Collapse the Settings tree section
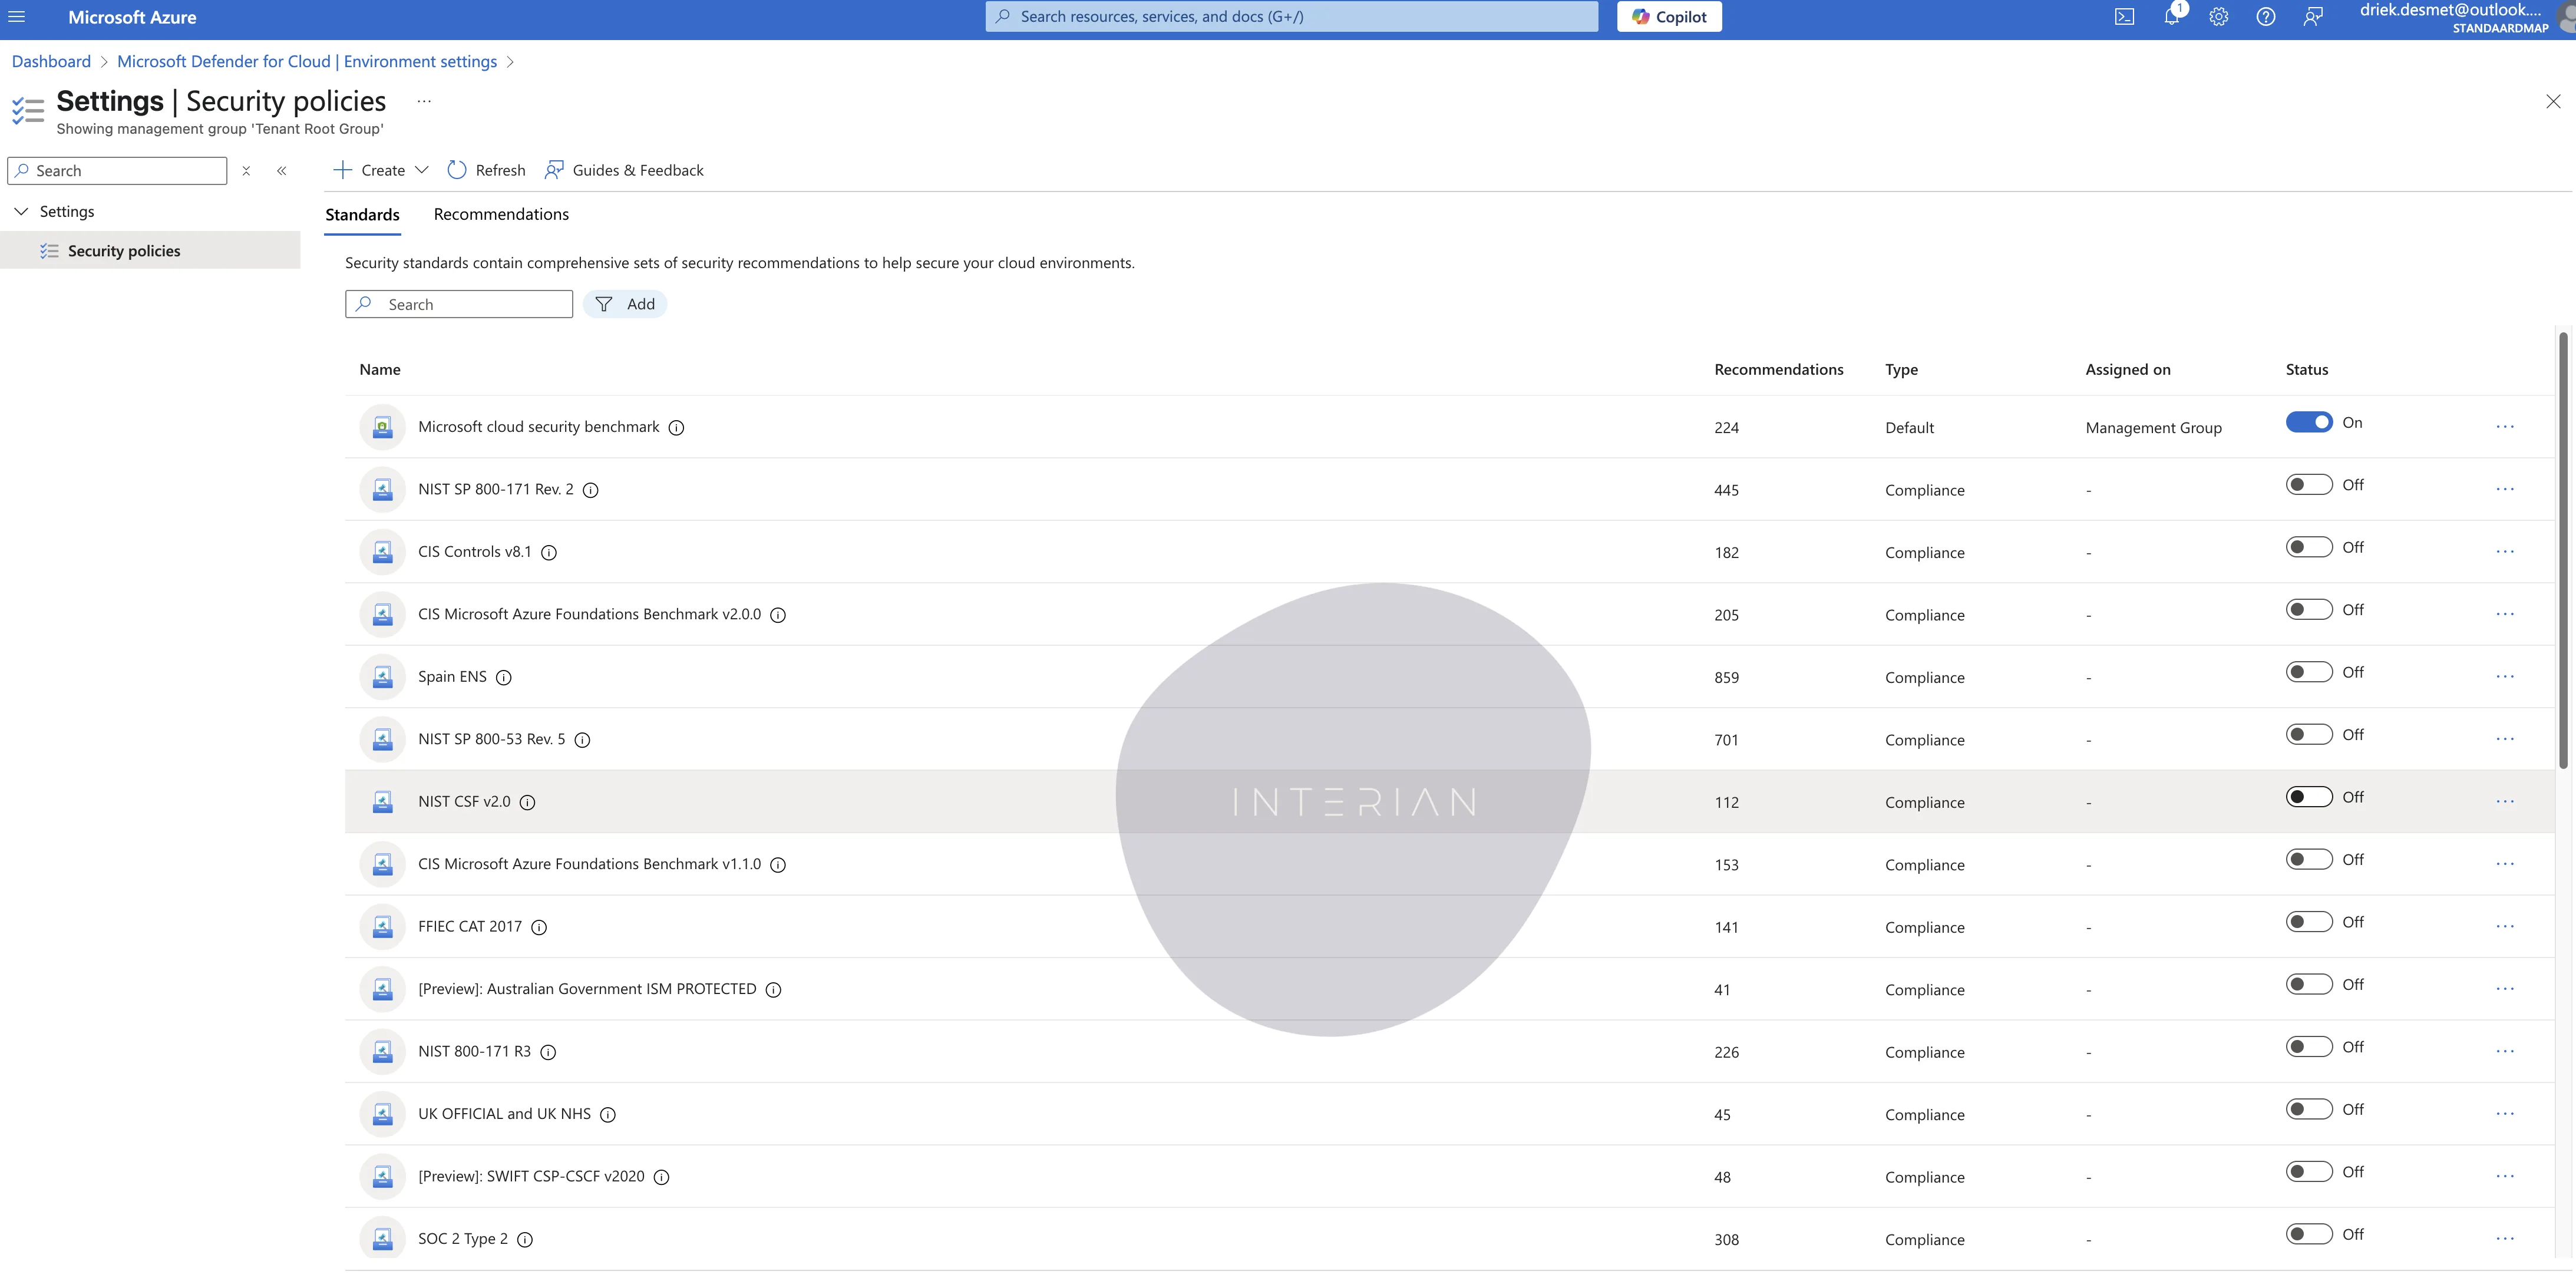The image size is (2576, 1281). (21, 211)
